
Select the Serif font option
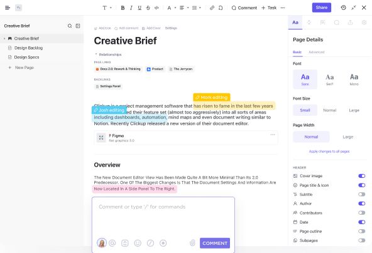point(329,80)
